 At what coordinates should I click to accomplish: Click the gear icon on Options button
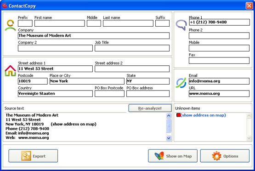pyautogui.click(x=216, y=156)
